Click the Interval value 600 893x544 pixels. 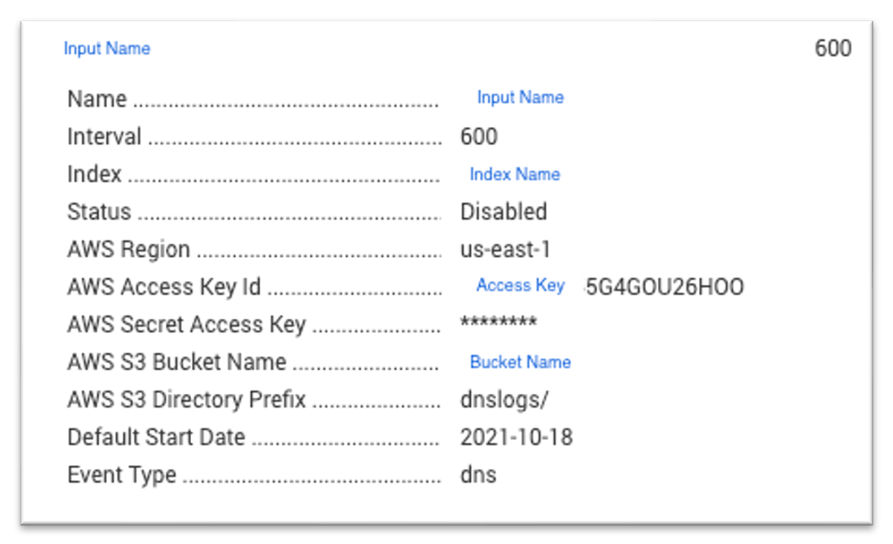point(478,136)
